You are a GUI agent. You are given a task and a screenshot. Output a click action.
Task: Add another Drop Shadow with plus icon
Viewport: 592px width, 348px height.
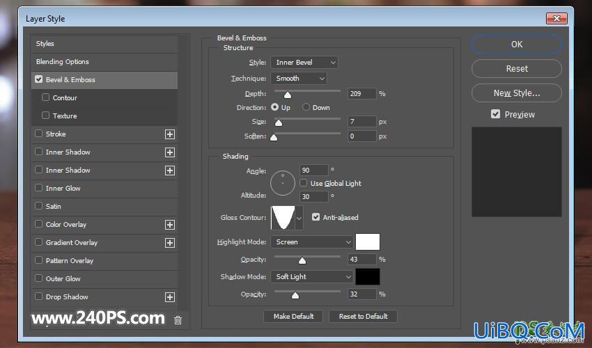tap(170, 297)
